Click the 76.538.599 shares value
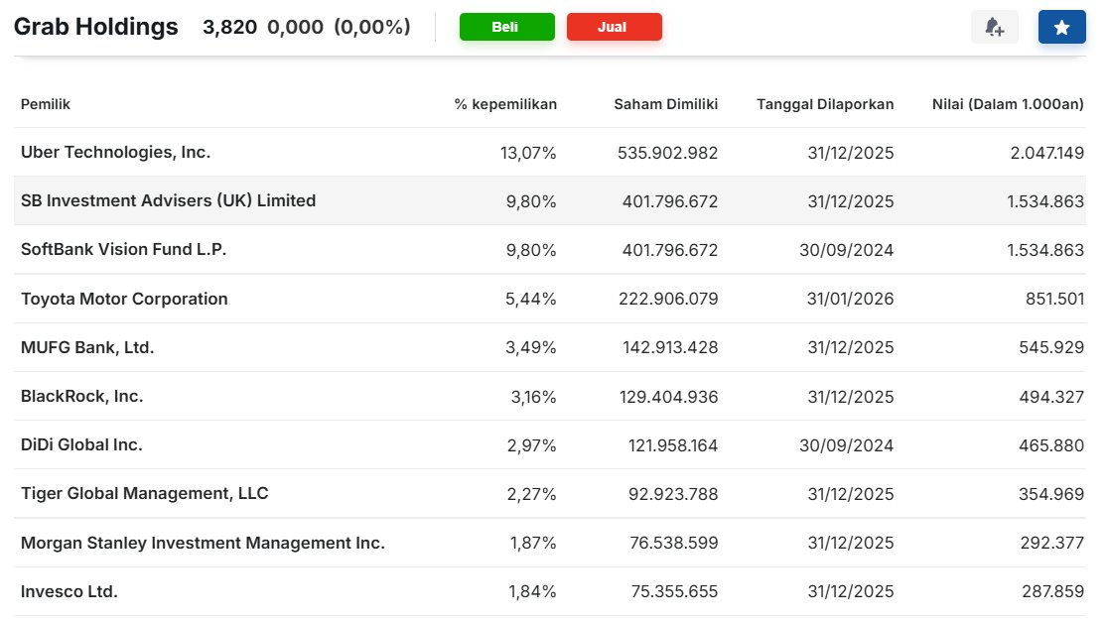The image size is (1107, 624). click(x=674, y=543)
